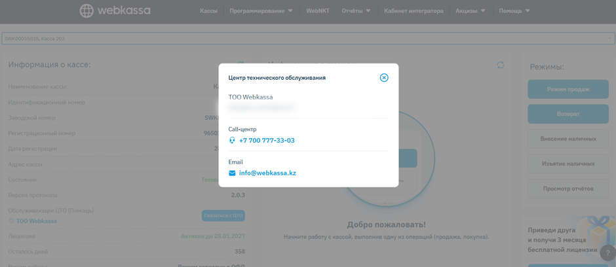Click the envelope icon beside email address
The image size is (616, 267).
click(x=232, y=173)
